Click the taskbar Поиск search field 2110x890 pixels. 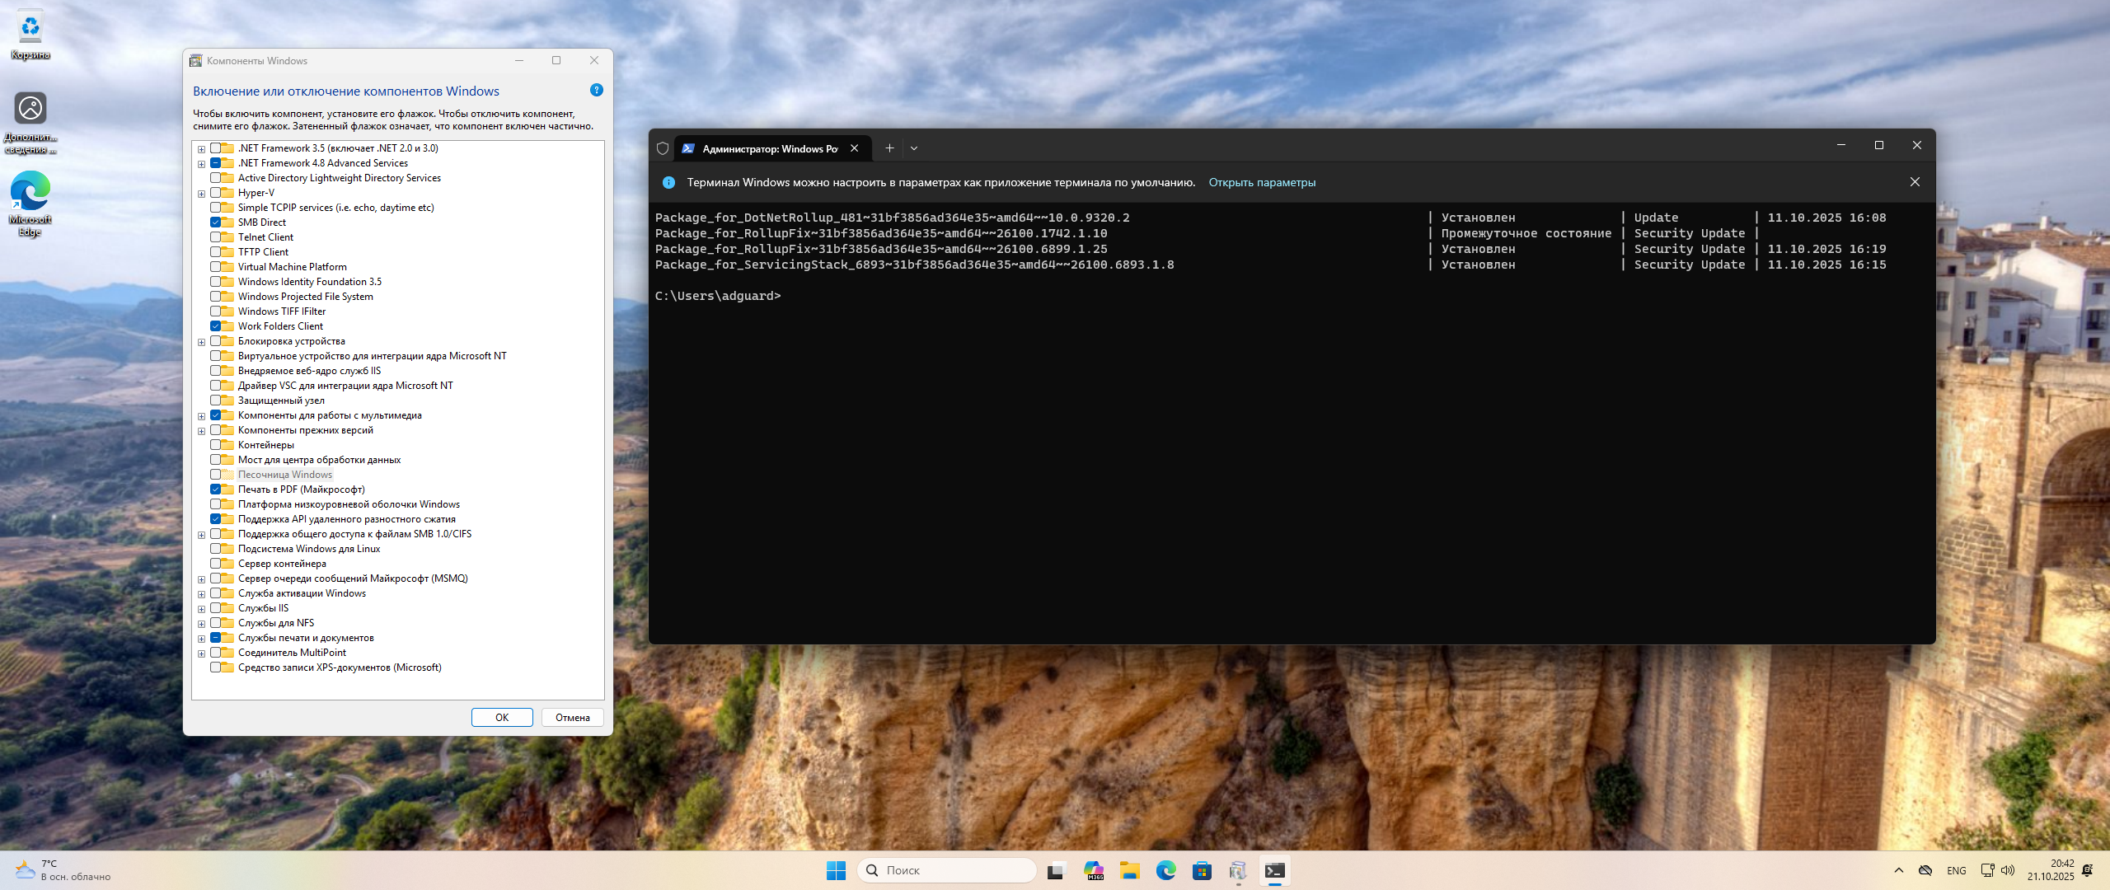948,870
